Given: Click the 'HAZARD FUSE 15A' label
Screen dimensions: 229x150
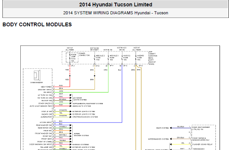Looking at the screenshot, I should [x=140, y=58].
